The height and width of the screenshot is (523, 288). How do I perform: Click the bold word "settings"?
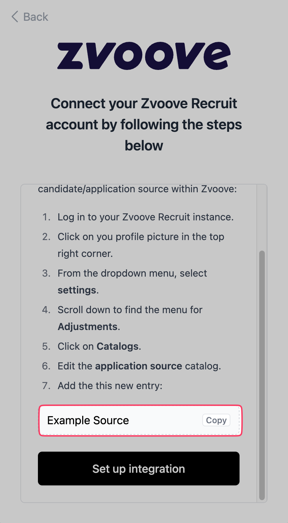pos(77,290)
